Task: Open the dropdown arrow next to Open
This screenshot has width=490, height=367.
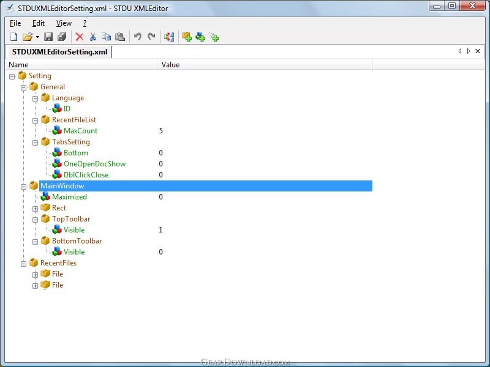Action: click(x=37, y=37)
